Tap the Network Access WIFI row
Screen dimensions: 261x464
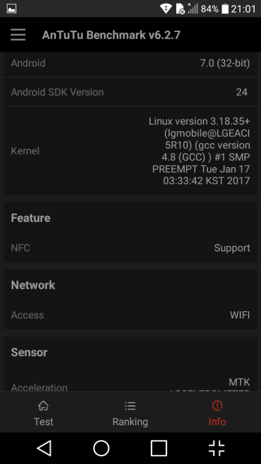pos(130,315)
